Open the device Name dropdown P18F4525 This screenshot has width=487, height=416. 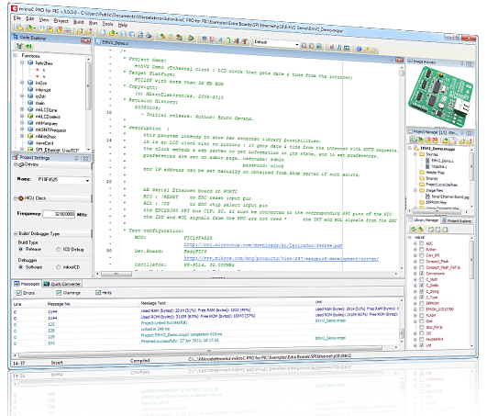87,180
